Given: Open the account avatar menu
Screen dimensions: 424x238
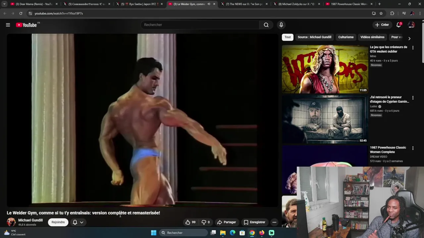Looking at the screenshot, I should click(x=411, y=25).
